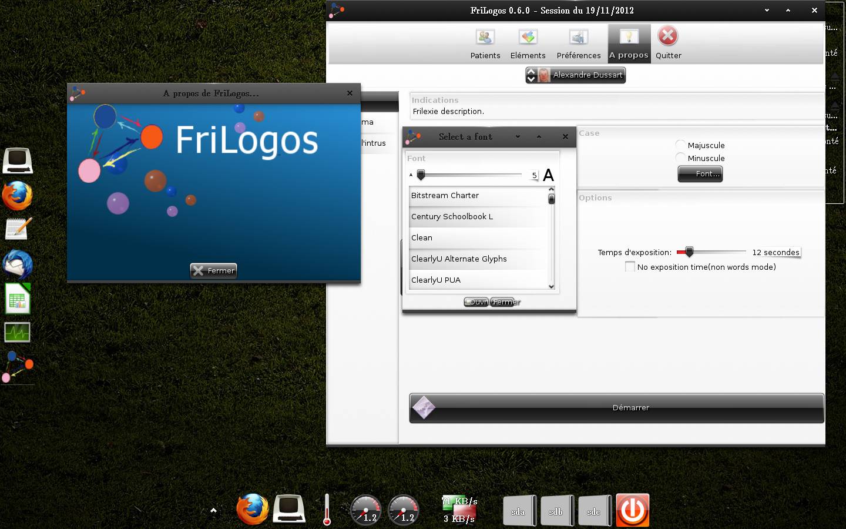Click the font list scrollbar down arrow
Image resolution: width=846 pixels, height=529 pixels.
(x=551, y=286)
